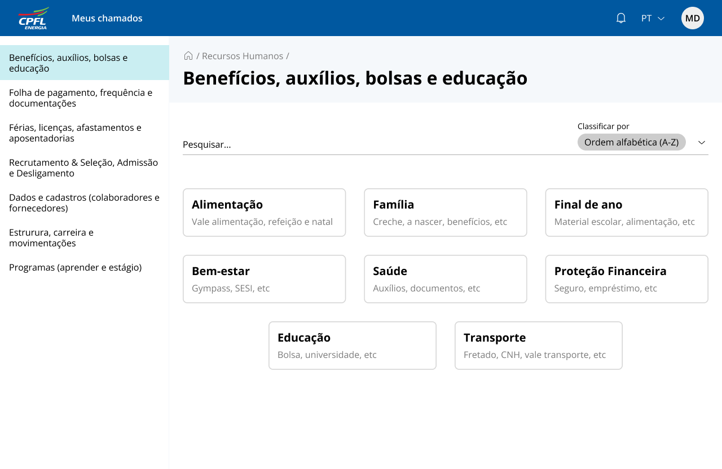Image resolution: width=722 pixels, height=469 pixels.
Task: Open the Final de ano card
Action: [x=627, y=213]
